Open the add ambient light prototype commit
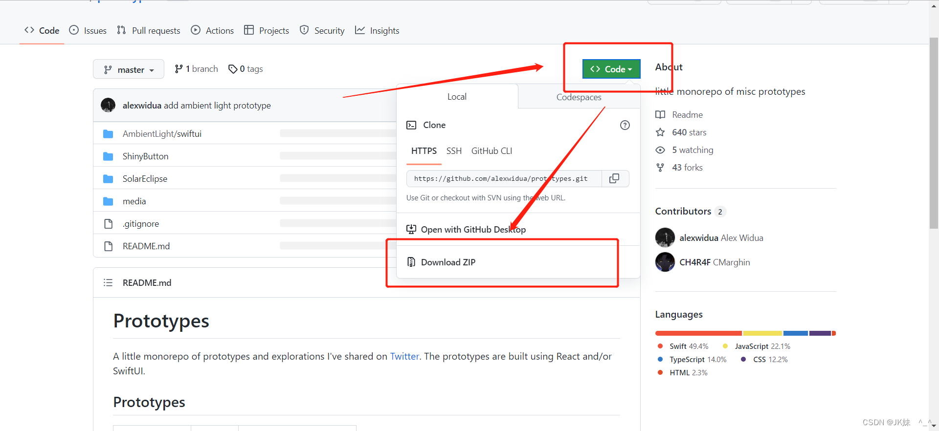This screenshot has height=431, width=939. coord(217,106)
